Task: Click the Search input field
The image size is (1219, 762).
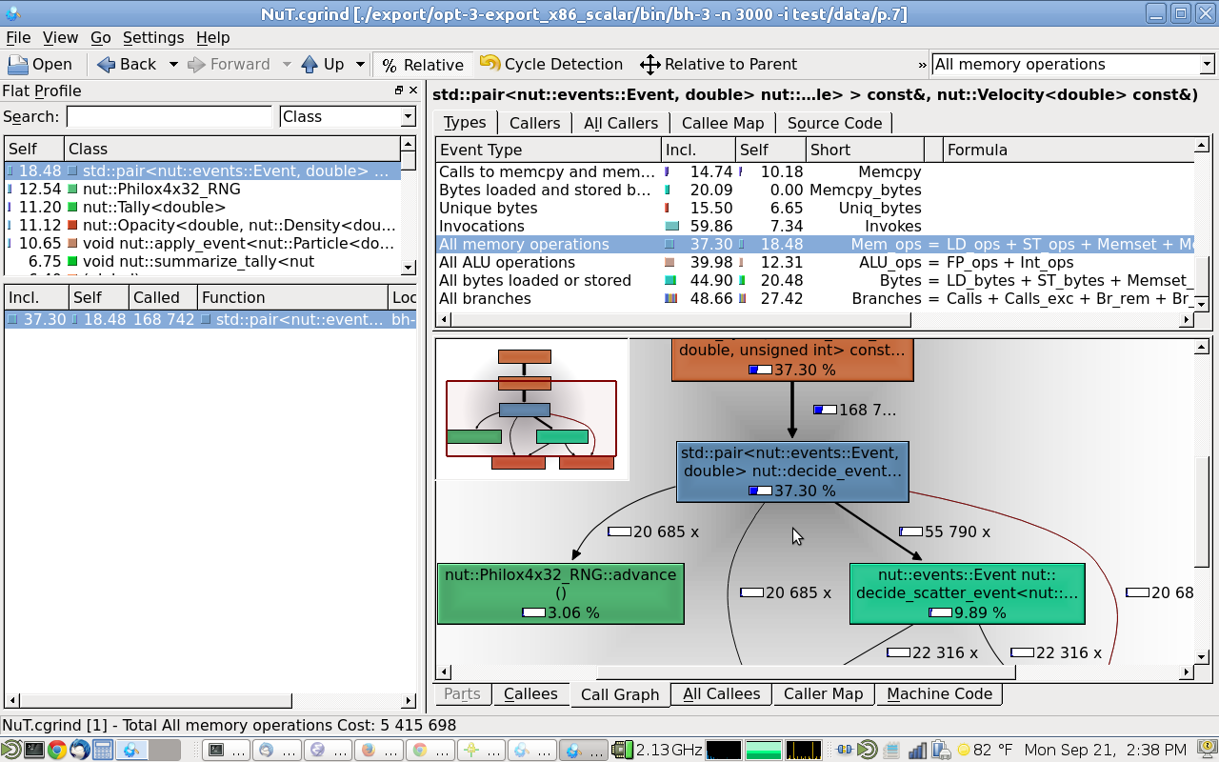Action: point(169,116)
